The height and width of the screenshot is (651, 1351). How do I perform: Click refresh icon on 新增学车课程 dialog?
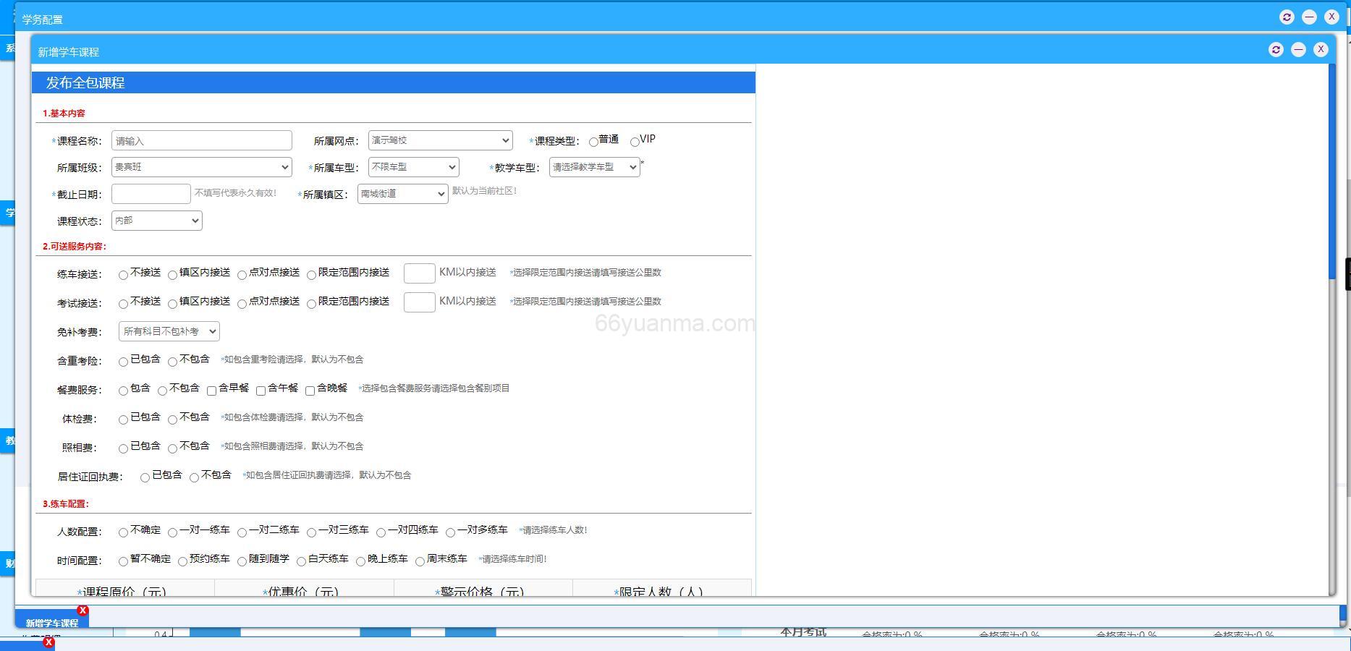[1276, 49]
